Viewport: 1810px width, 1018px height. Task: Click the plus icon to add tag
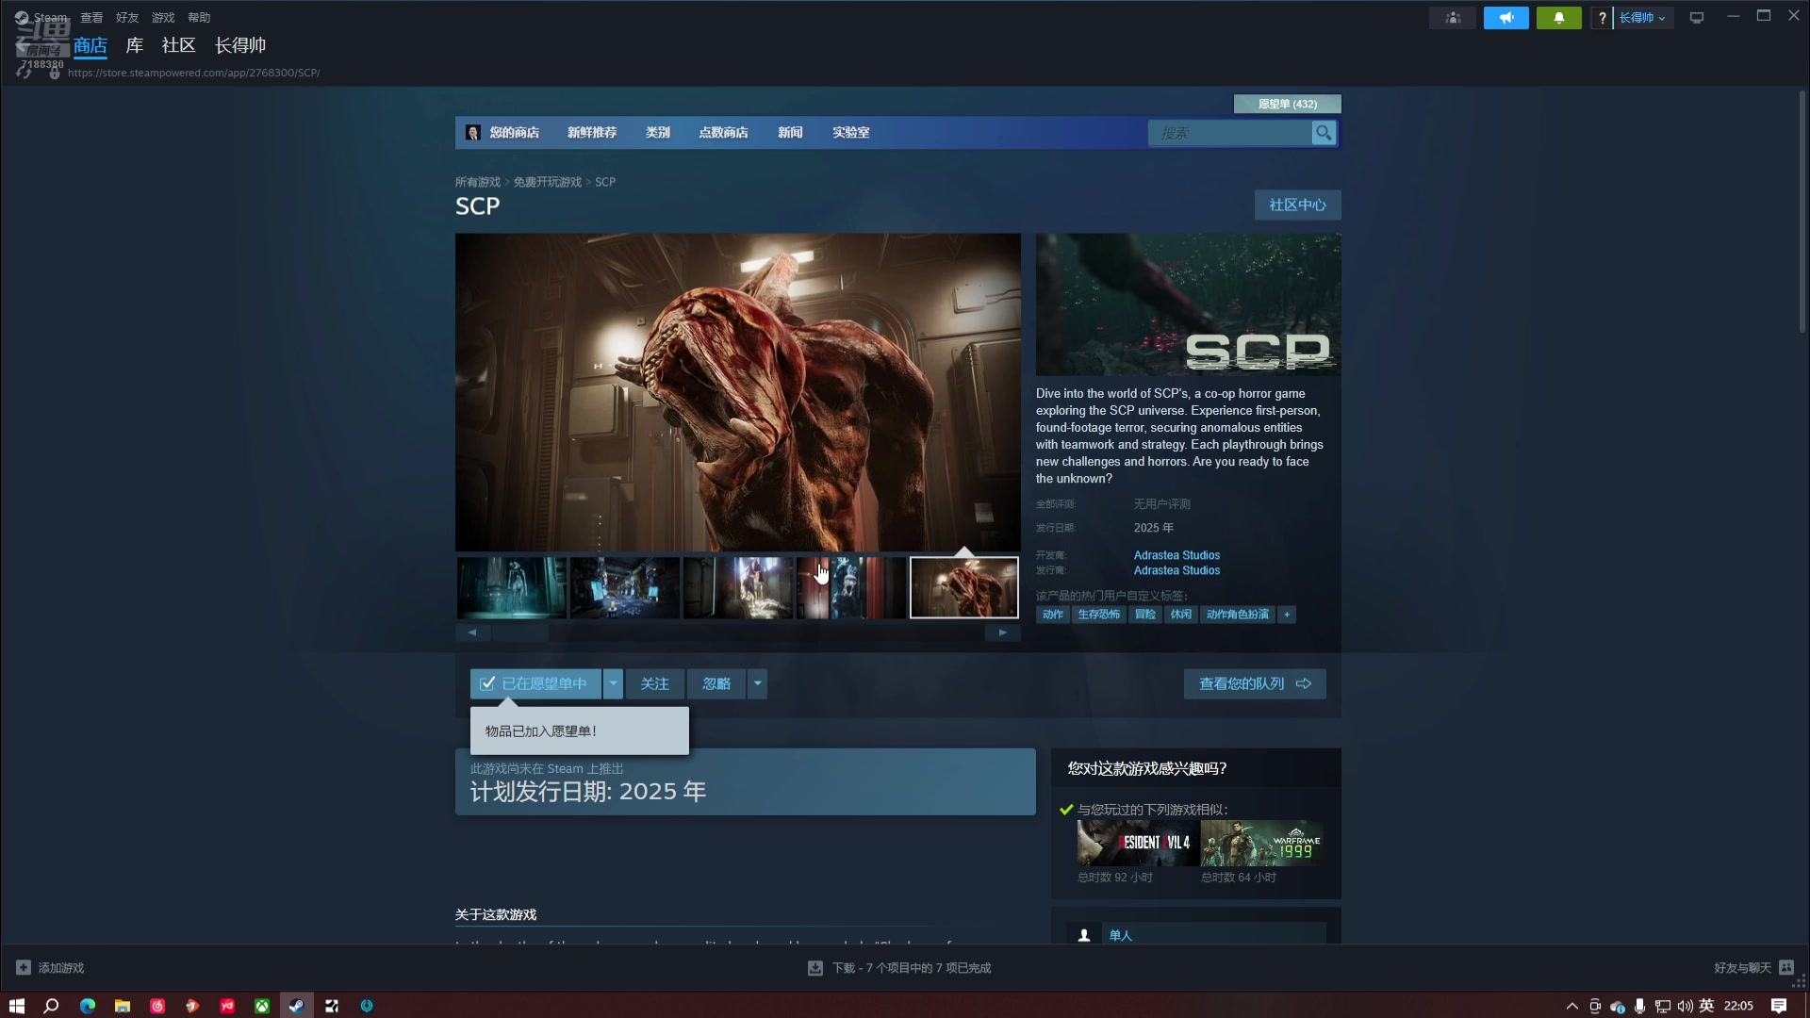[x=1287, y=615]
